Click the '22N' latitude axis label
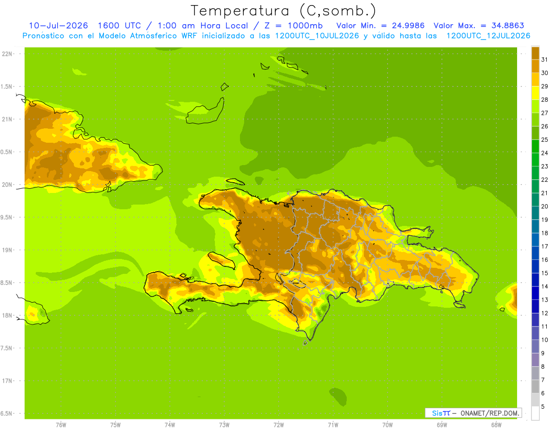 (6, 54)
